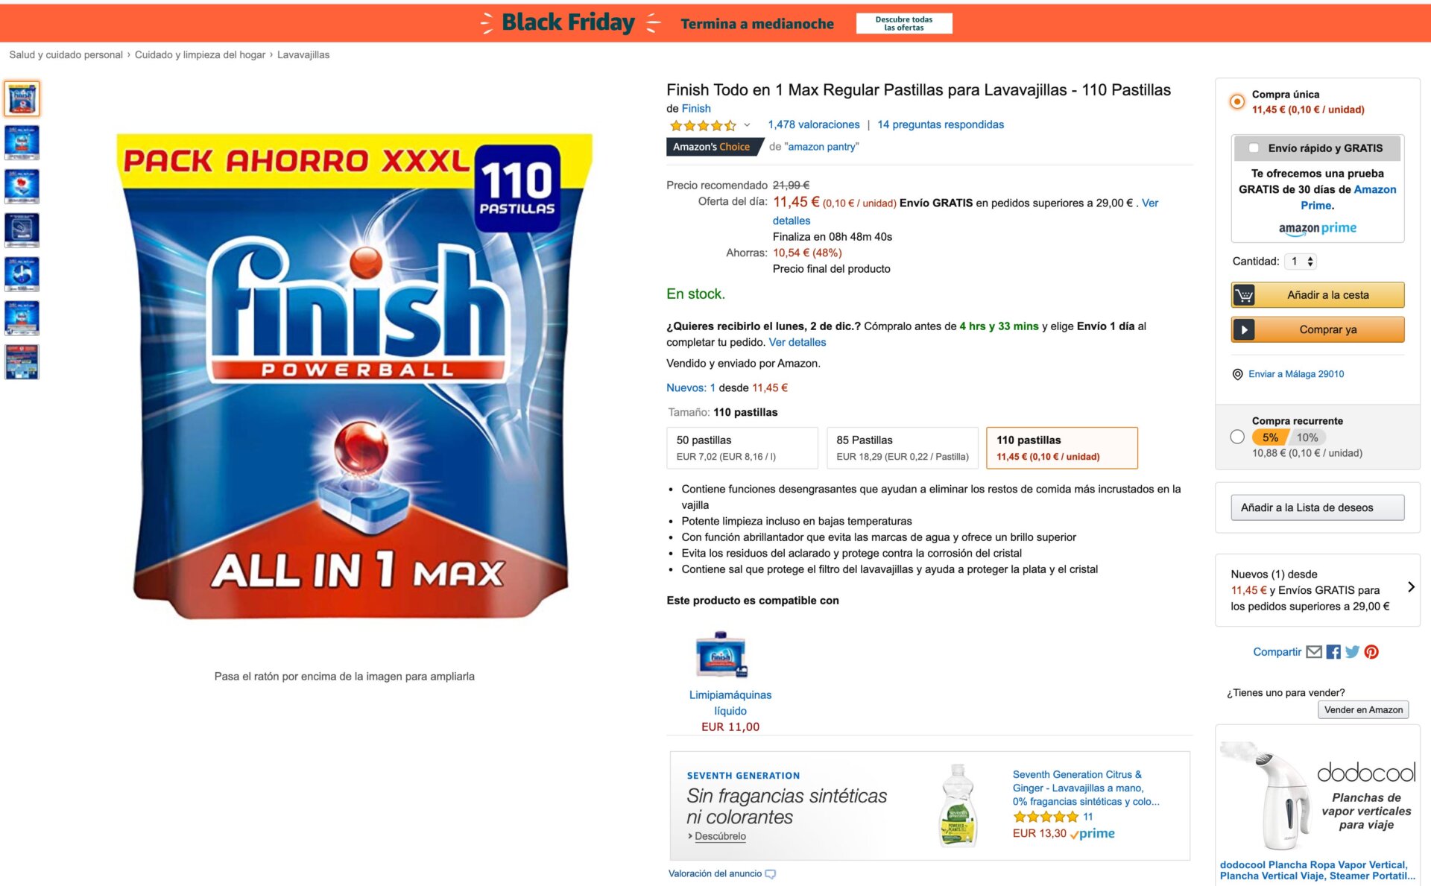
Task: Share product on Twitter
Action: pyautogui.click(x=1352, y=652)
